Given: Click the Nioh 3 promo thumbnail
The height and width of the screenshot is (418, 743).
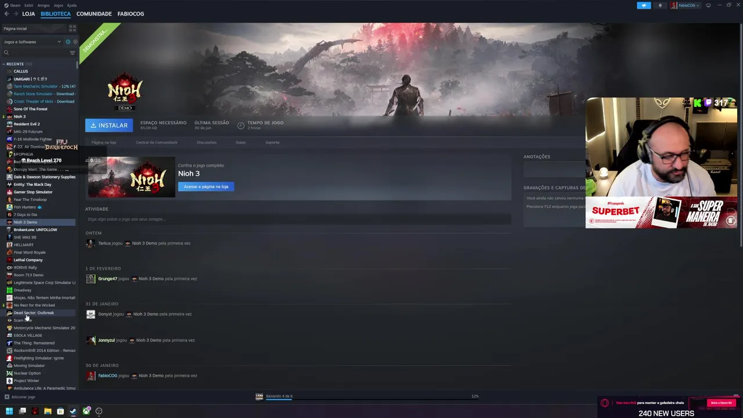Looking at the screenshot, I should point(132,177).
